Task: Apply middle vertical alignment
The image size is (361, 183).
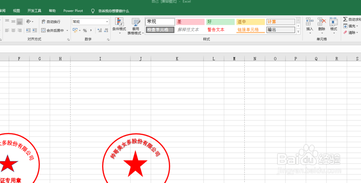Action: click(13, 22)
